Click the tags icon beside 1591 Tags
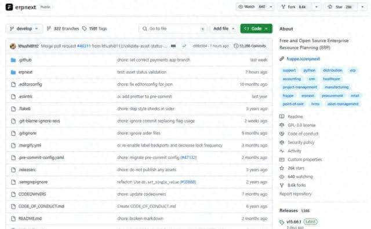Image resolution: width=371 pixels, height=229 pixels. coord(85,28)
